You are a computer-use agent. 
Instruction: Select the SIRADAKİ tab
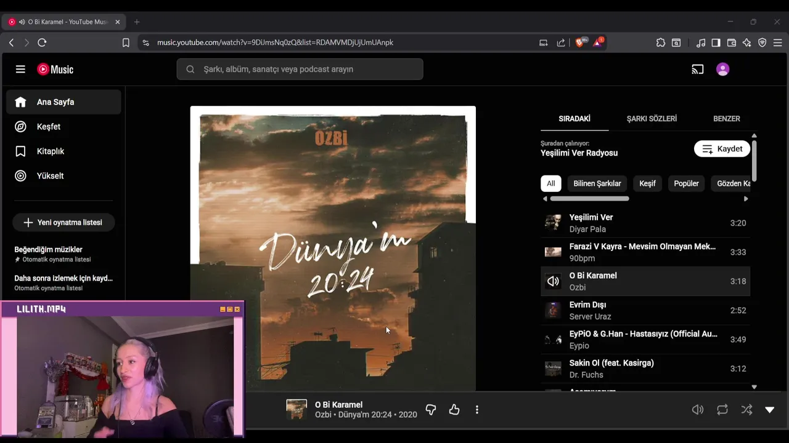[574, 119]
